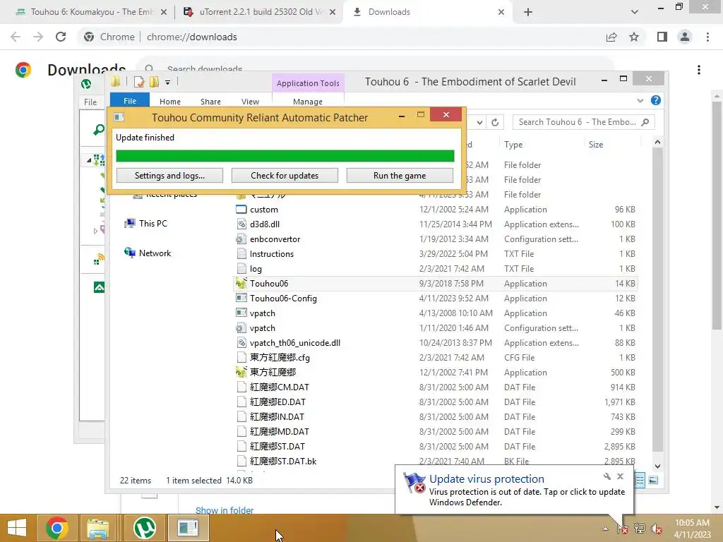723x542 pixels.
Task: Reload the Chrome downloads page
Action: (x=61, y=37)
